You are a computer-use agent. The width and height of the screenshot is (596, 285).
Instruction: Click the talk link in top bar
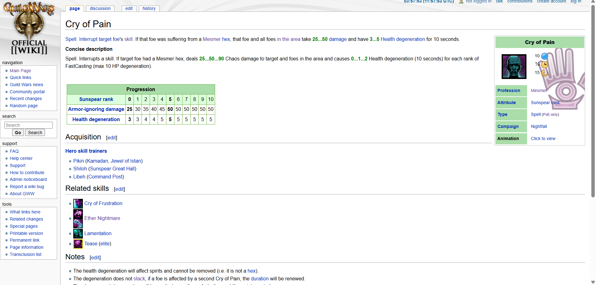click(499, 2)
